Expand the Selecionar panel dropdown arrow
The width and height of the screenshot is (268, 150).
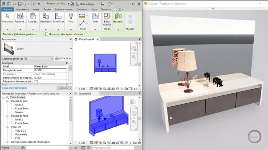pos(8,29)
